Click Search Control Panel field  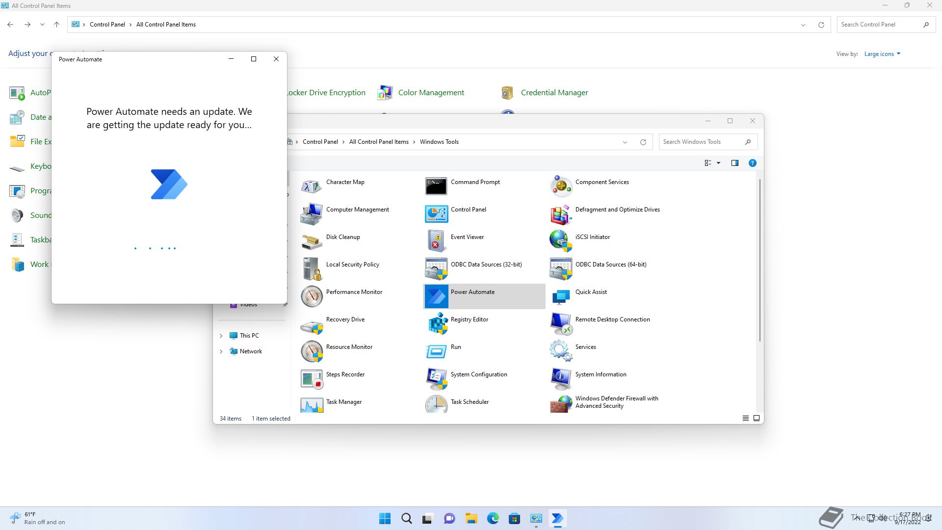coord(886,25)
